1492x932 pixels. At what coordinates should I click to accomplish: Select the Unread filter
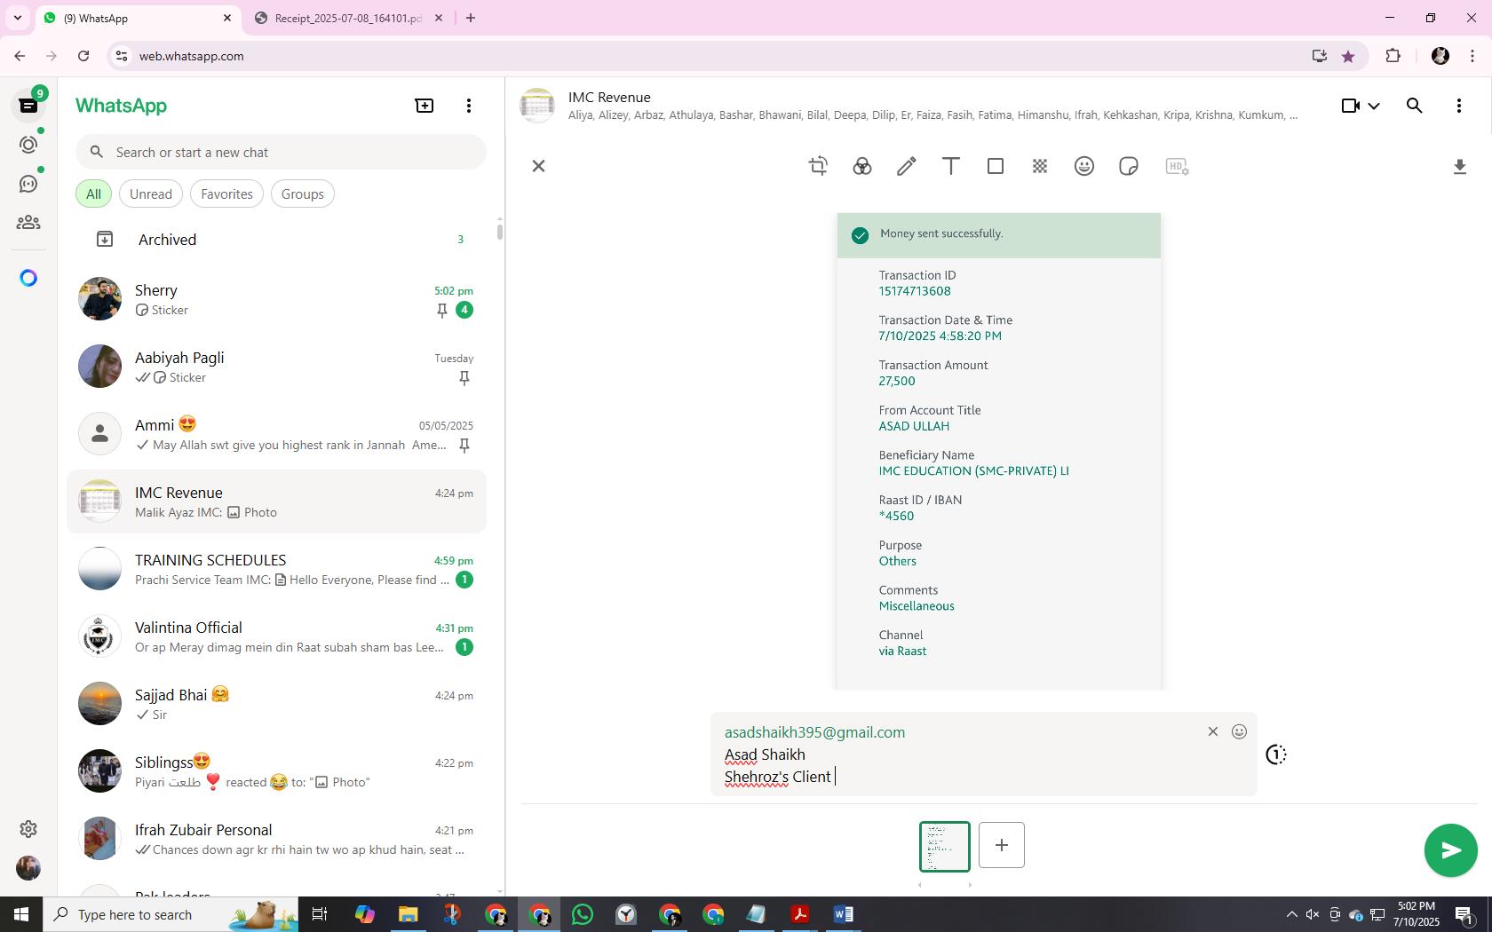(151, 194)
